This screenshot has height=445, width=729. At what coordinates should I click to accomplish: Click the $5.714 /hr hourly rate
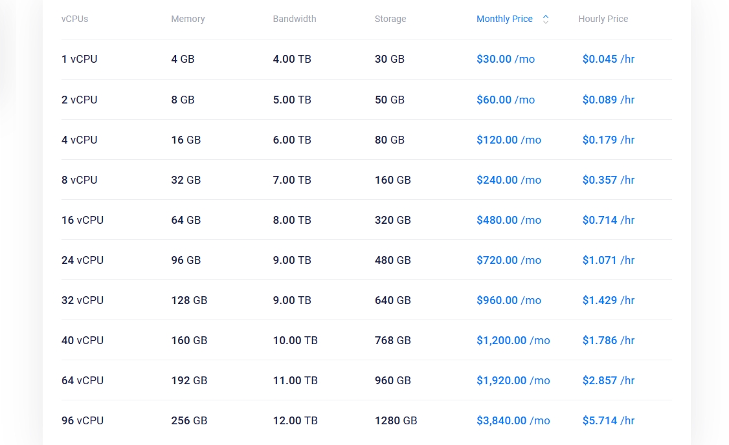click(608, 420)
